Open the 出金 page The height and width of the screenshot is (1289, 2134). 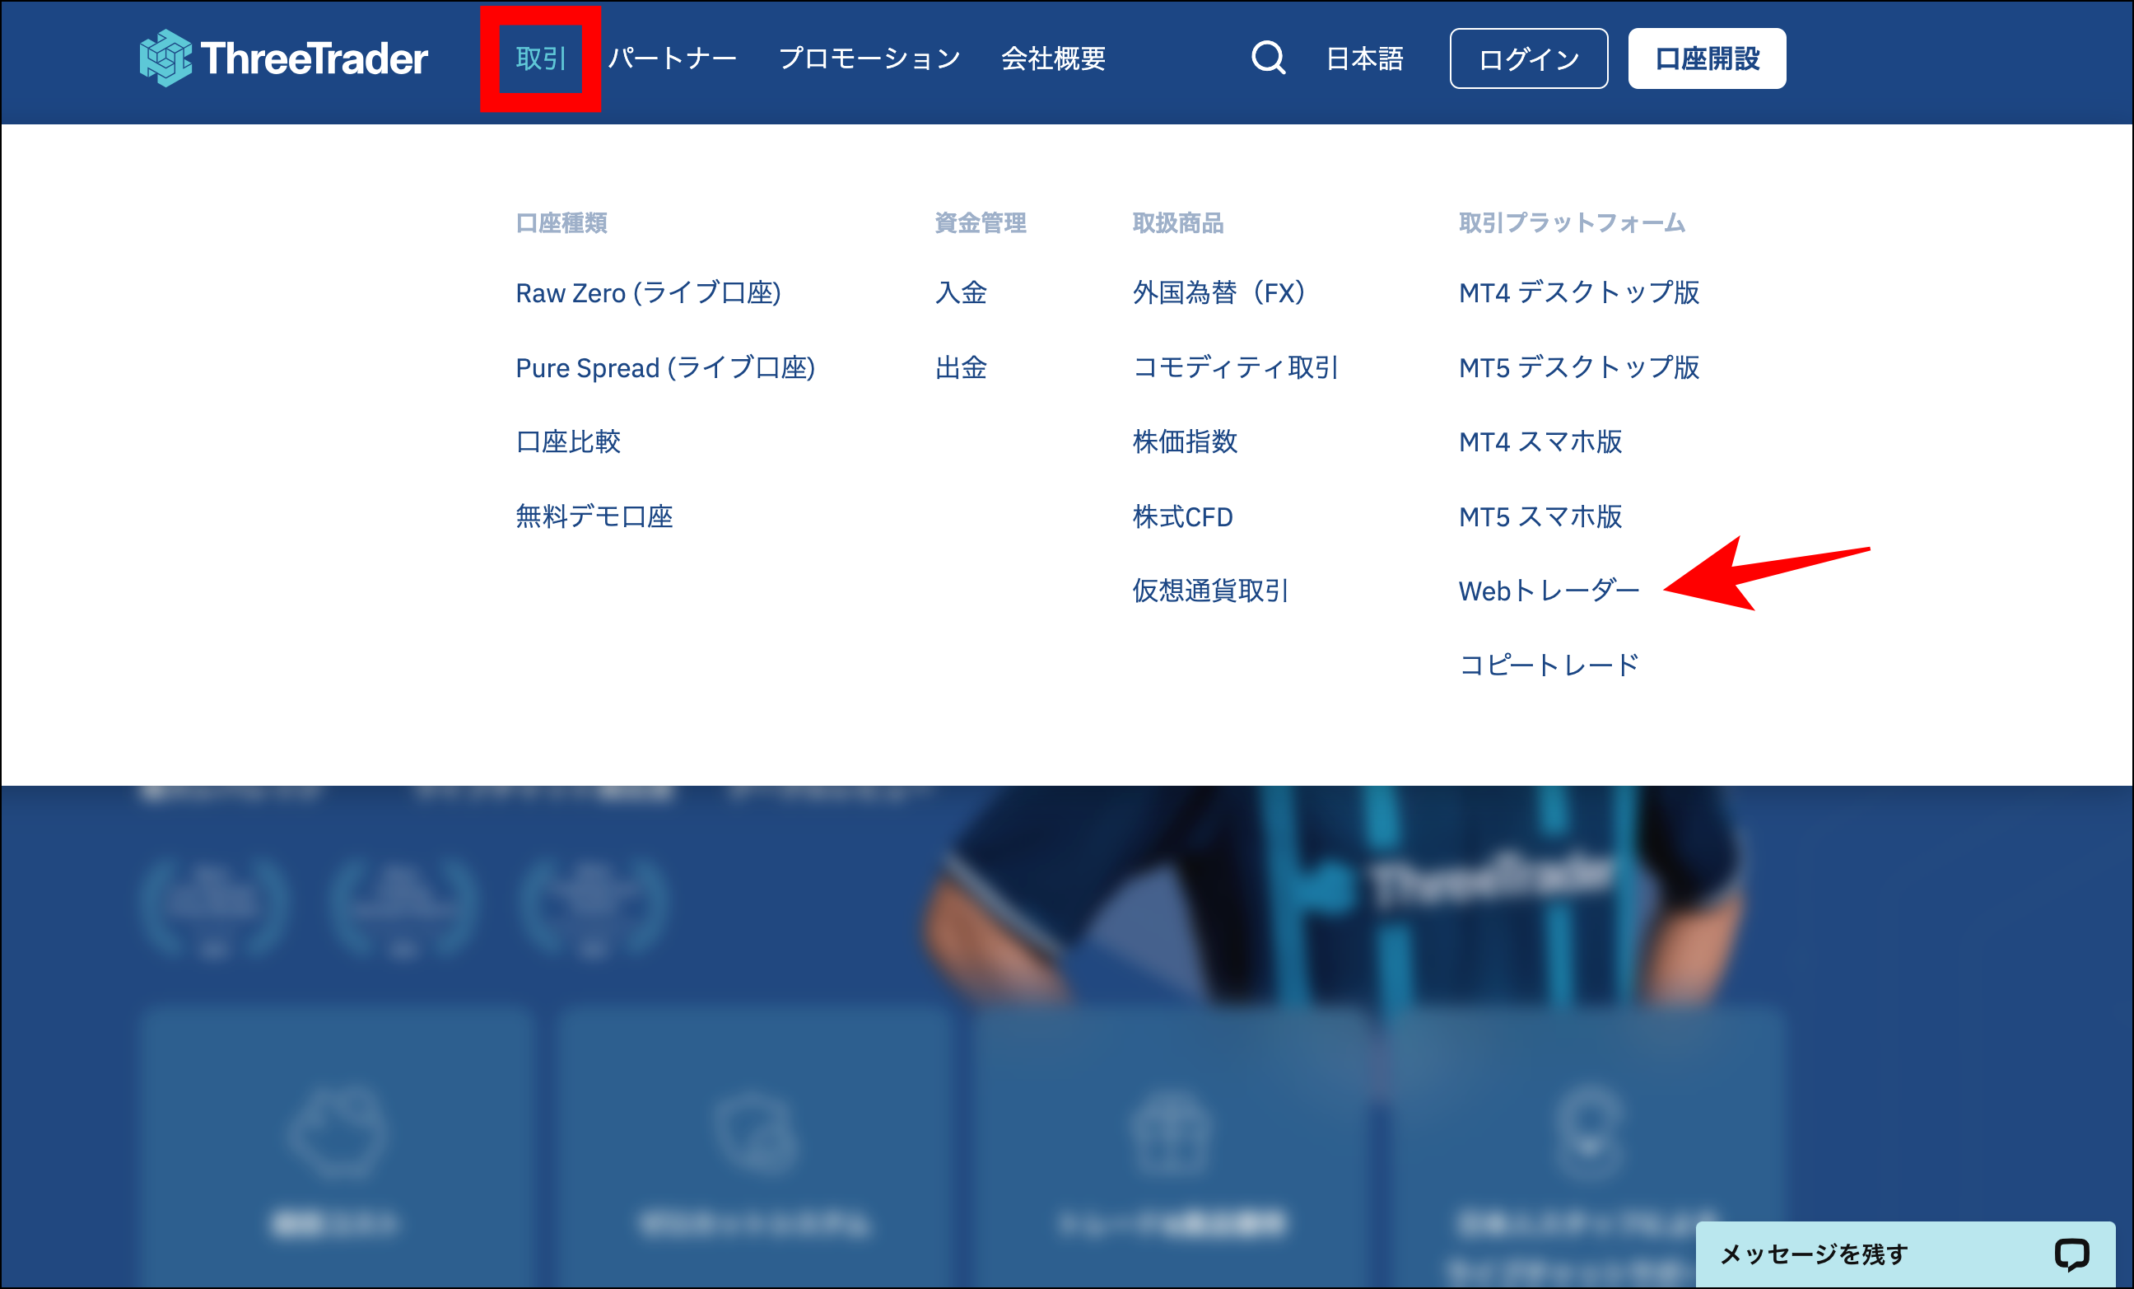(962, 368)
